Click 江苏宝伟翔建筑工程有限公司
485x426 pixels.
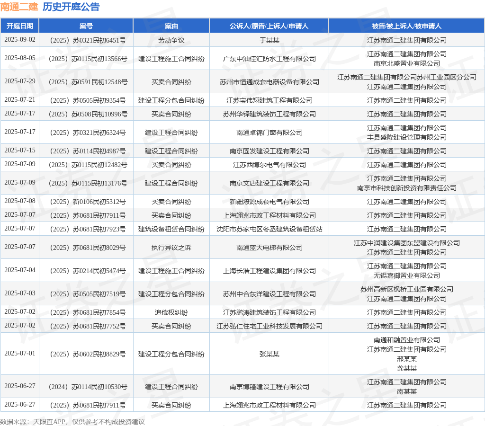269,100
